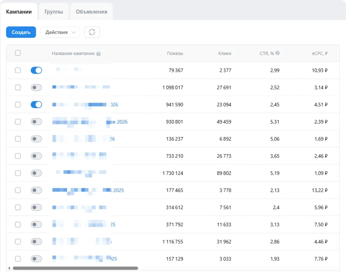Viewport: 346px width, 277px height.
Task: Select the eCPC value 13,22 ₽
Action: coord(320,190)
